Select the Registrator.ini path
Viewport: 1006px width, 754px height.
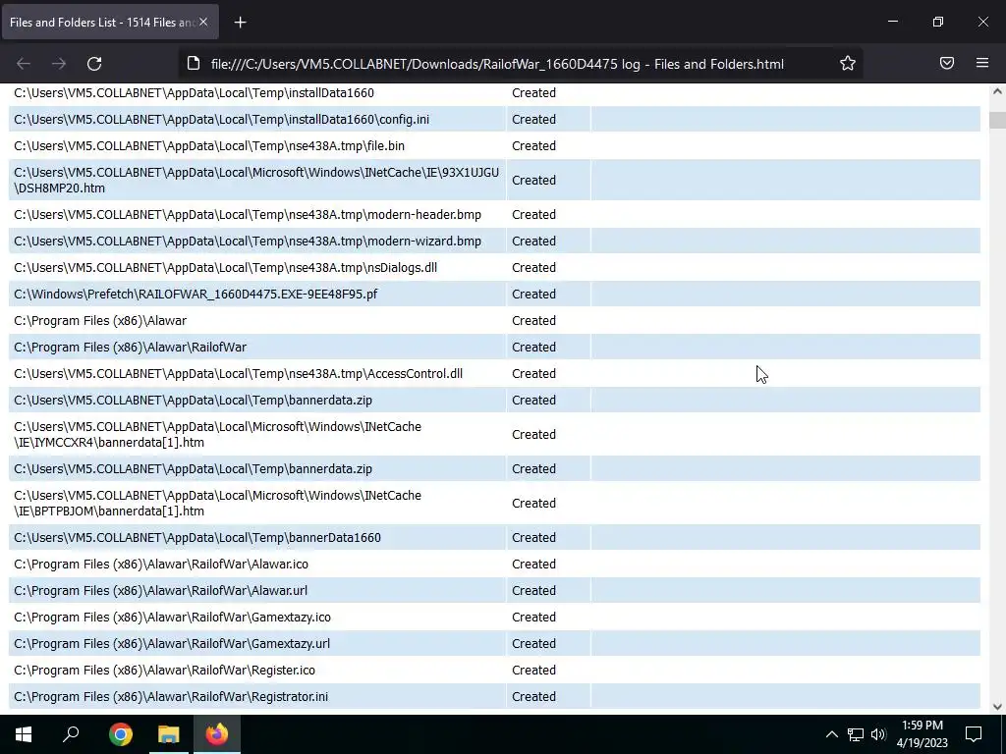[171, 697]
